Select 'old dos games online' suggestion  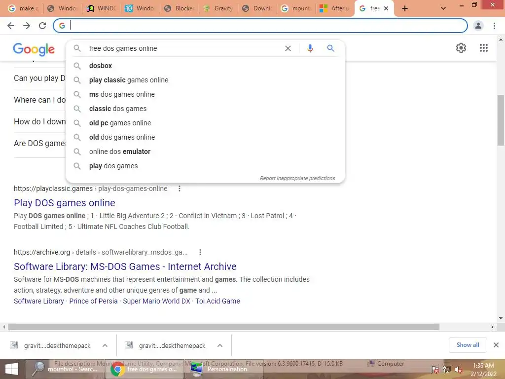click(x=205, y=137)
